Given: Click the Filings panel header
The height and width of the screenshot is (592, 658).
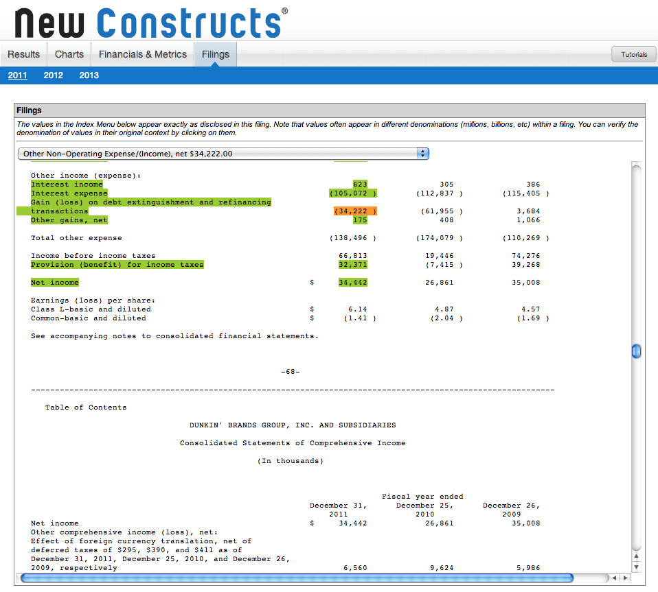Looking at the screenshot, I should [x=330, y=110].
